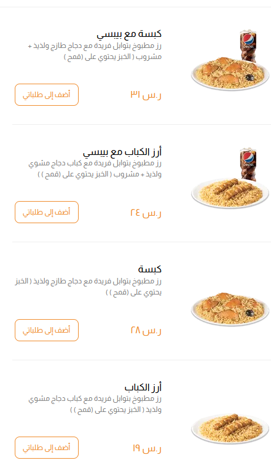Click the description under the last أرز الكباب
271x463 pixels.
point(95,404)
